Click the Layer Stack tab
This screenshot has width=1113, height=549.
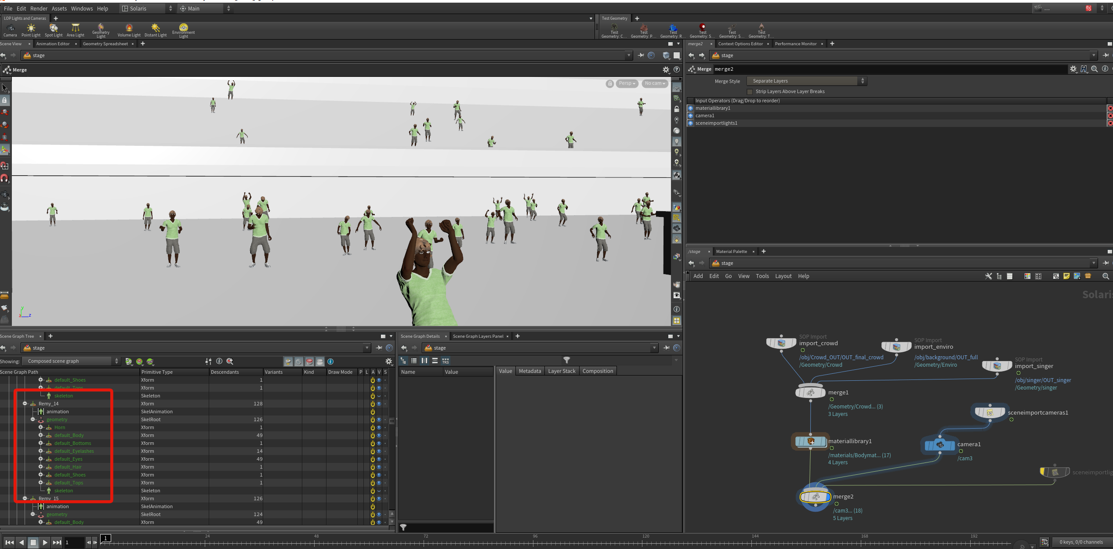tap(562, 371)
